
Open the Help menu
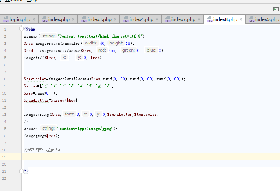point(32,1)
